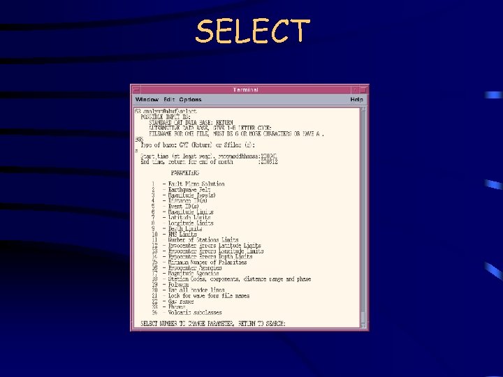The height and width of the screenshot is (377, 503).
Task: Click the scrollbar up arrow in Terminal
Action: click(363, 110)
